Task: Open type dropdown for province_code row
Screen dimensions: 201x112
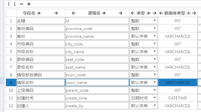Action: [144, 29]
